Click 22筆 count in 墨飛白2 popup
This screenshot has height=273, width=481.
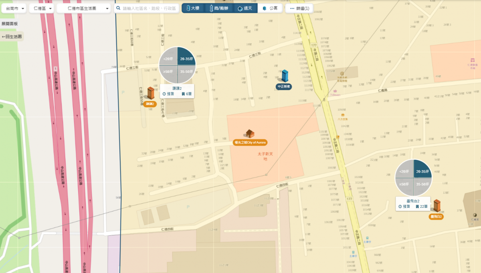[422, 207]
